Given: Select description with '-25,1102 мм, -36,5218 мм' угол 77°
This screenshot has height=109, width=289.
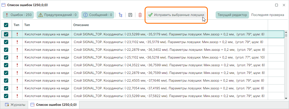Looking at the screenshot, I should [169, 57].
